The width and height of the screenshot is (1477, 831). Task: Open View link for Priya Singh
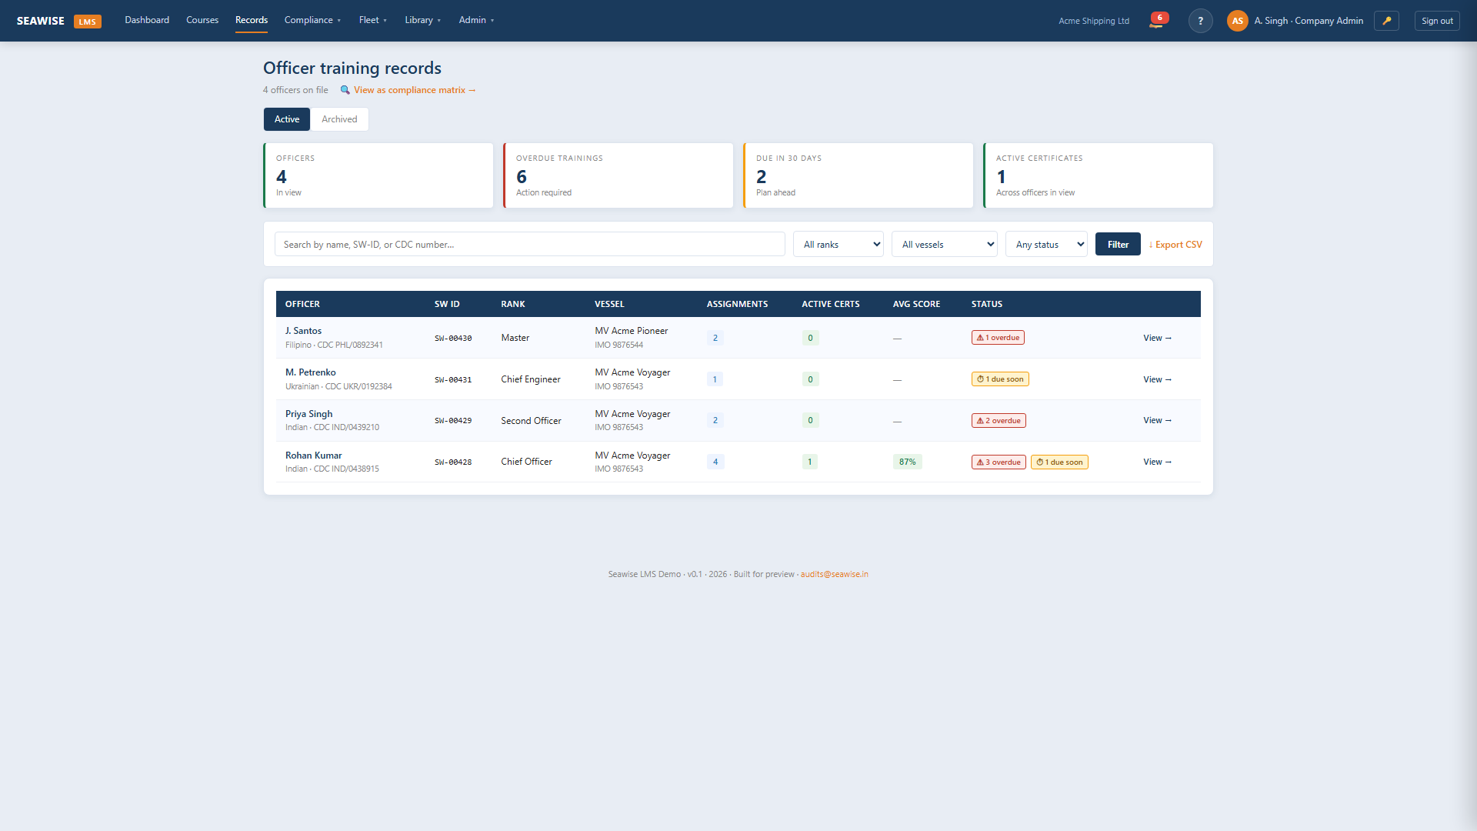click(x=1157, y=421)
